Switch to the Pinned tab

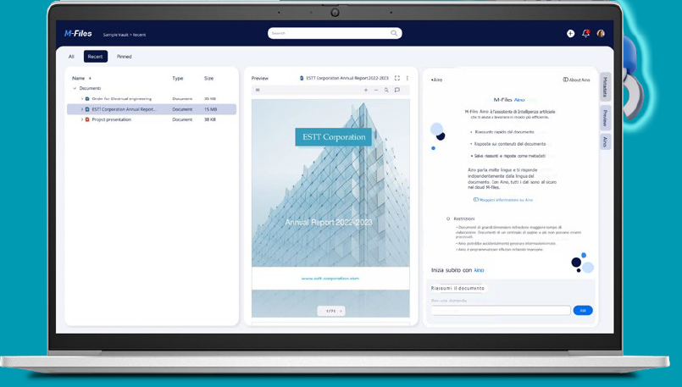124,57
